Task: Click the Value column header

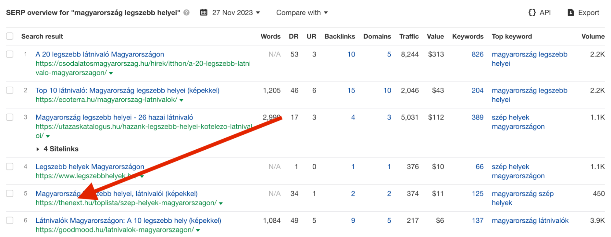Action: click(435, 36)
